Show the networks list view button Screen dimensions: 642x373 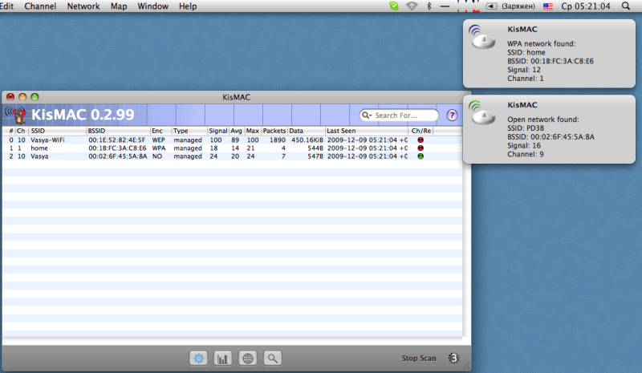coord(198,359)
